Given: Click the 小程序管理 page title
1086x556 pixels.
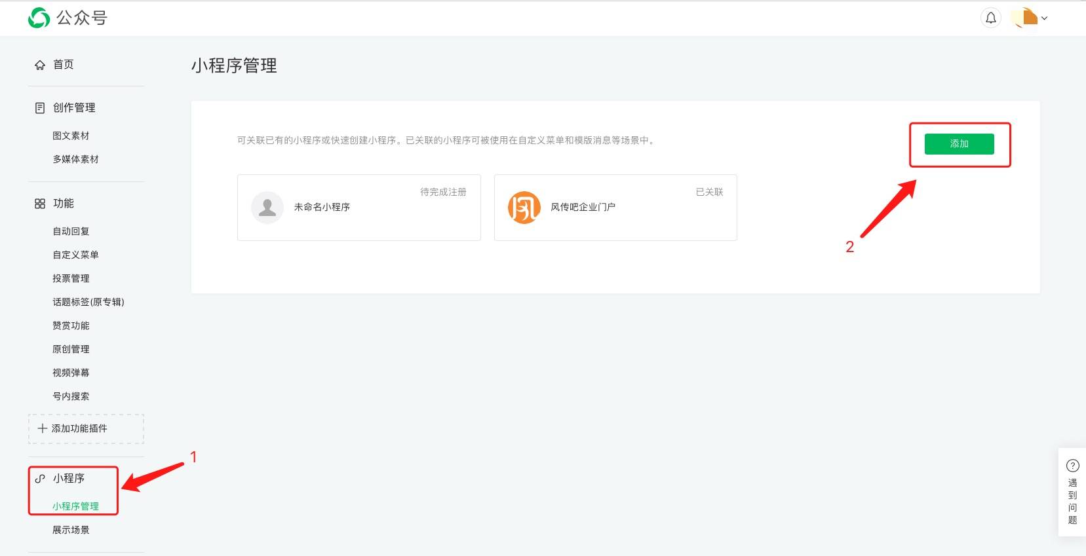Looking at the screenshot, I should 234,65.
